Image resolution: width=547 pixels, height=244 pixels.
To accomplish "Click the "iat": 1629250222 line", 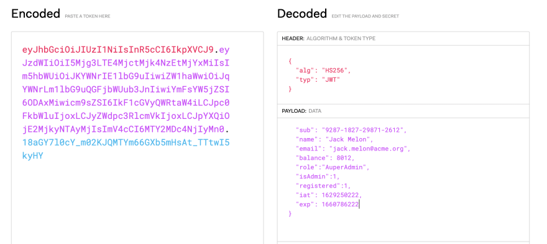I will tap(329, 195).
